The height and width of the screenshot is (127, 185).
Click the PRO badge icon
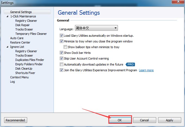click(x=130, y=64)
